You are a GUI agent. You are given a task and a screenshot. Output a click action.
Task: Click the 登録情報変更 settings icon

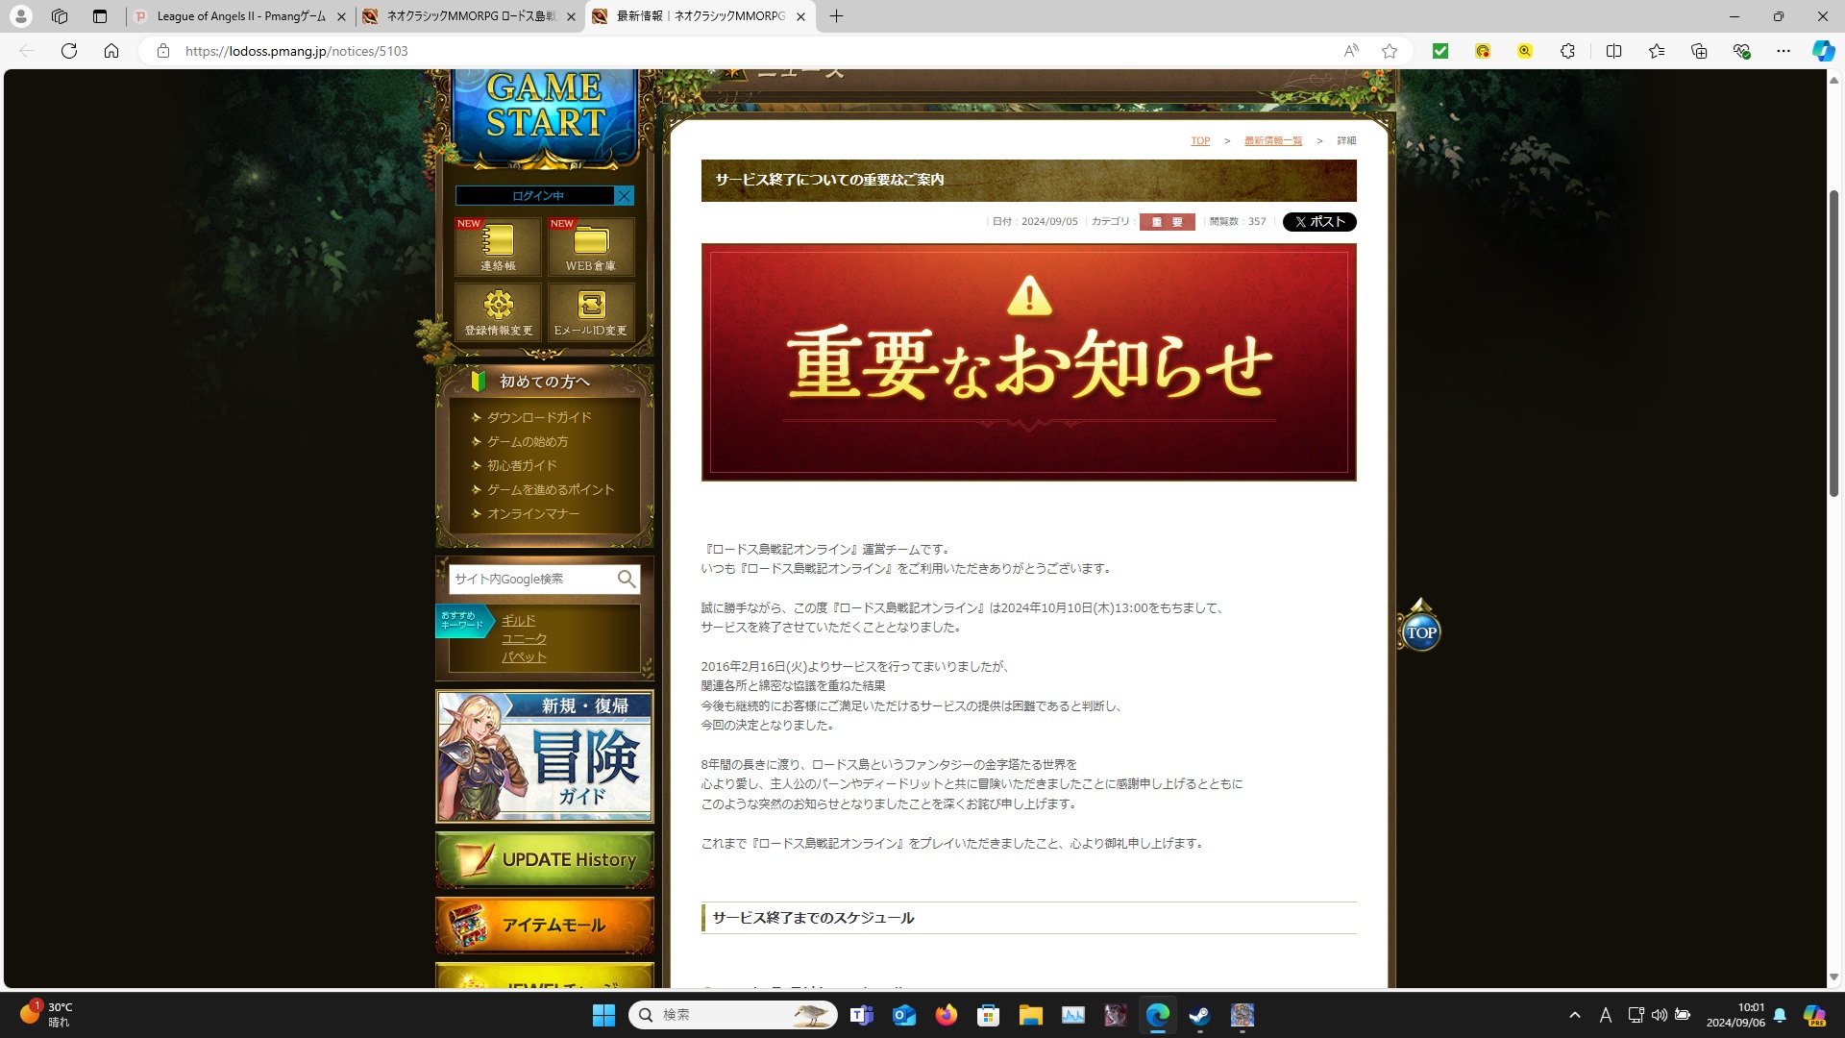click(497, 310)
